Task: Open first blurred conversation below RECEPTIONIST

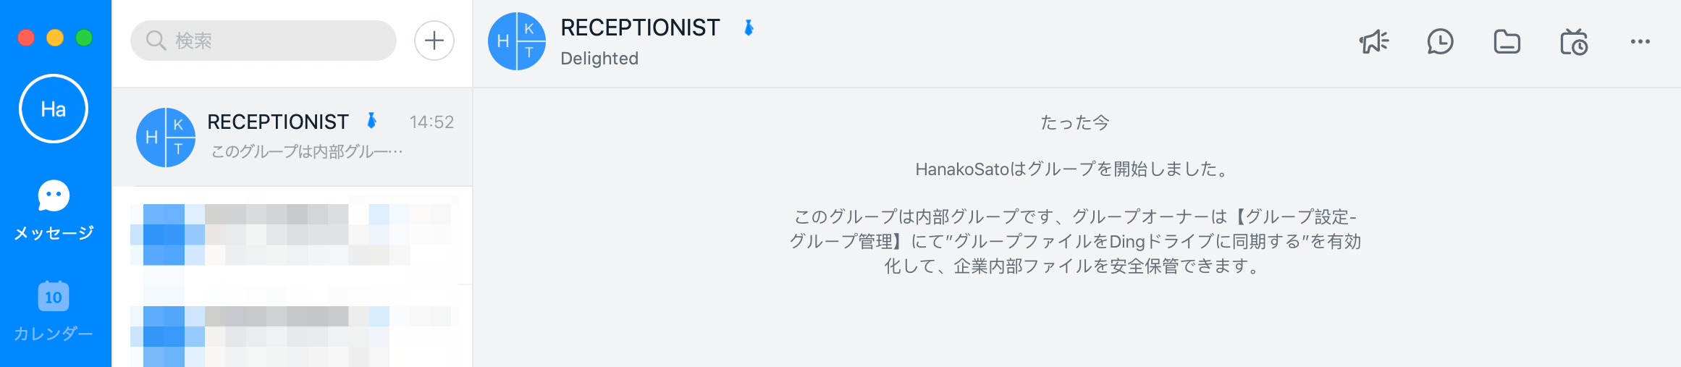Action: tap(292, 235)
